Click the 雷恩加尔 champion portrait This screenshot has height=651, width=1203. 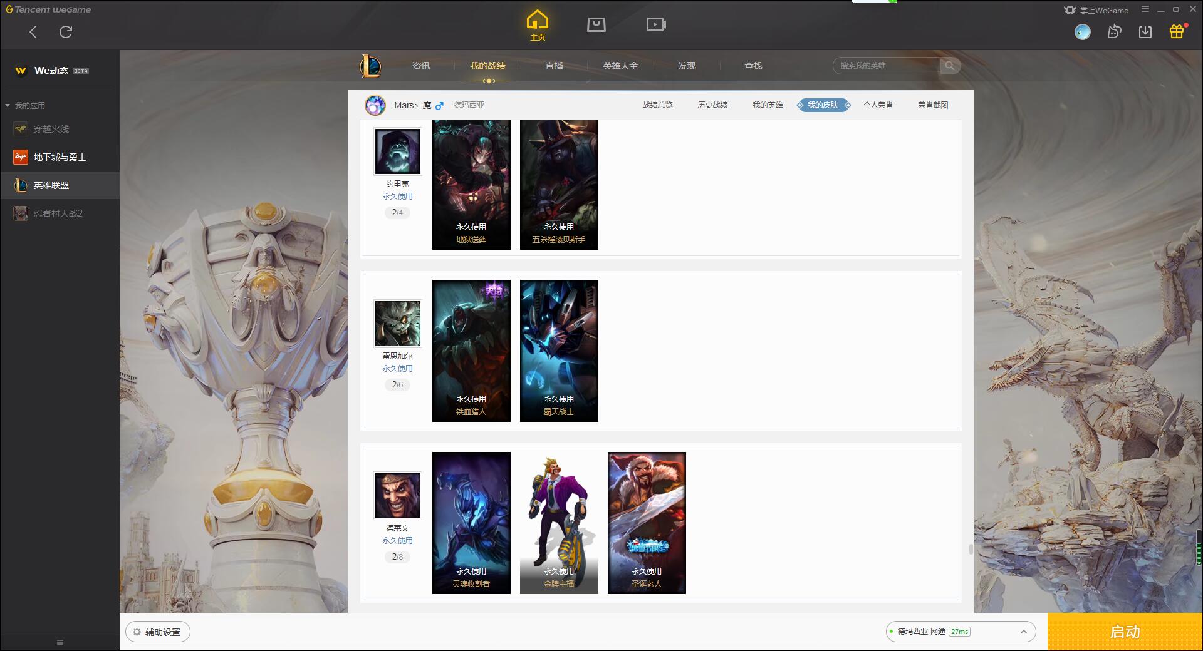pos(398,324)
